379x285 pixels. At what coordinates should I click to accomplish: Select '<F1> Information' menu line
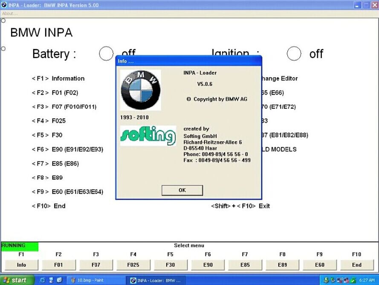[58, 78]
